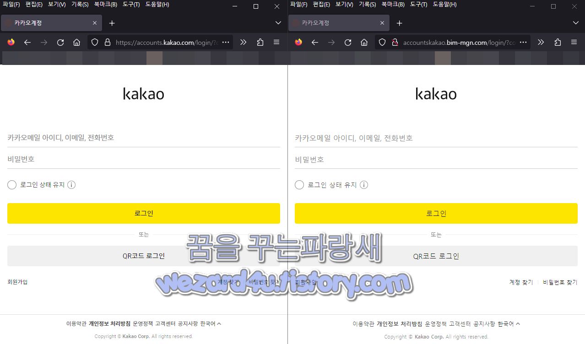Screen dimensions: 585x344
Task: Show more tools chevrons in right window
Action: (x=541, y=42)
